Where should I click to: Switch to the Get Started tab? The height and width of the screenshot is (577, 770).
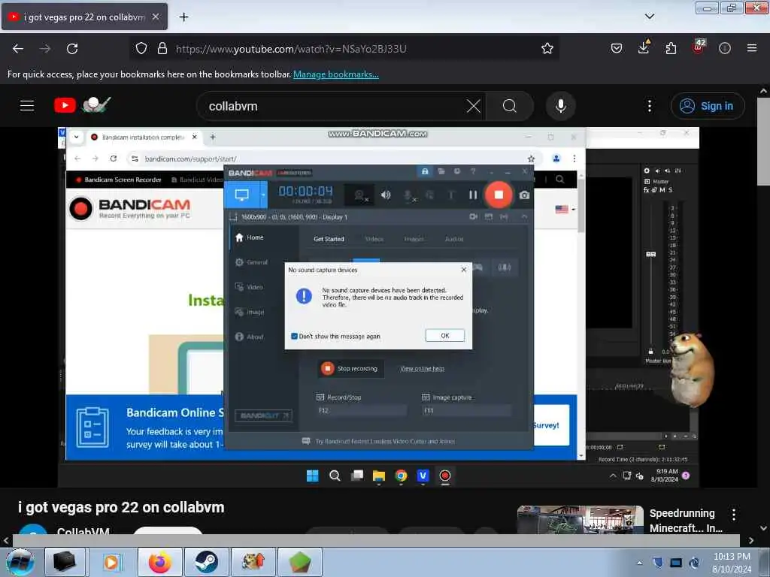click(329, 239)
